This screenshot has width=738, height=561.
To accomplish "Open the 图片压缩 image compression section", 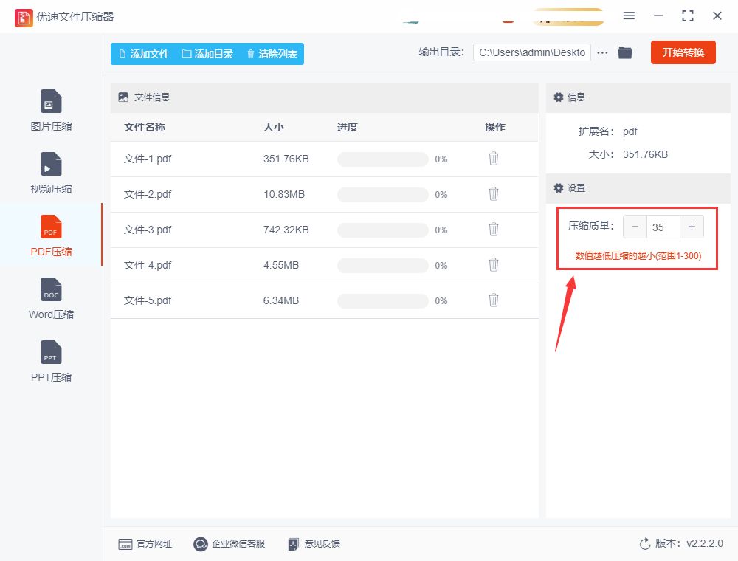I will pos(51,110).
